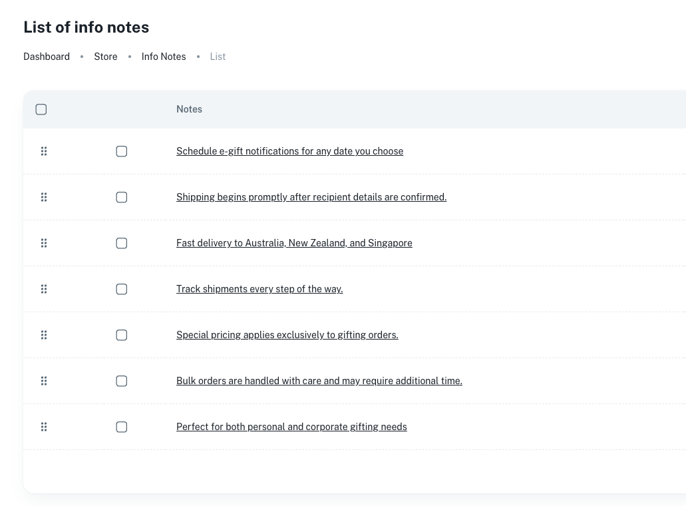The height and width of the screenshot is (506, 686).
Task: Toggle the select-all checkbox in table header
Action: point(41,109)
